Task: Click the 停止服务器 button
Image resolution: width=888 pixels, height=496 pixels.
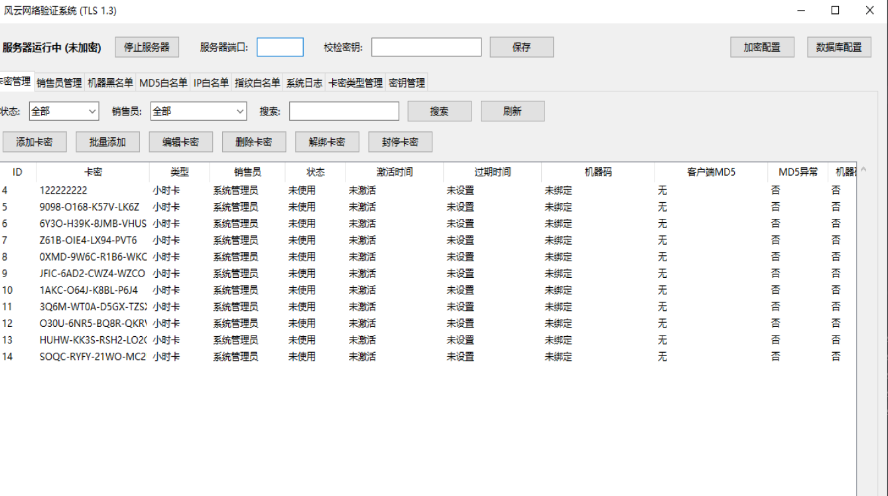Action: pyautogui.click(x=147, y=47)
